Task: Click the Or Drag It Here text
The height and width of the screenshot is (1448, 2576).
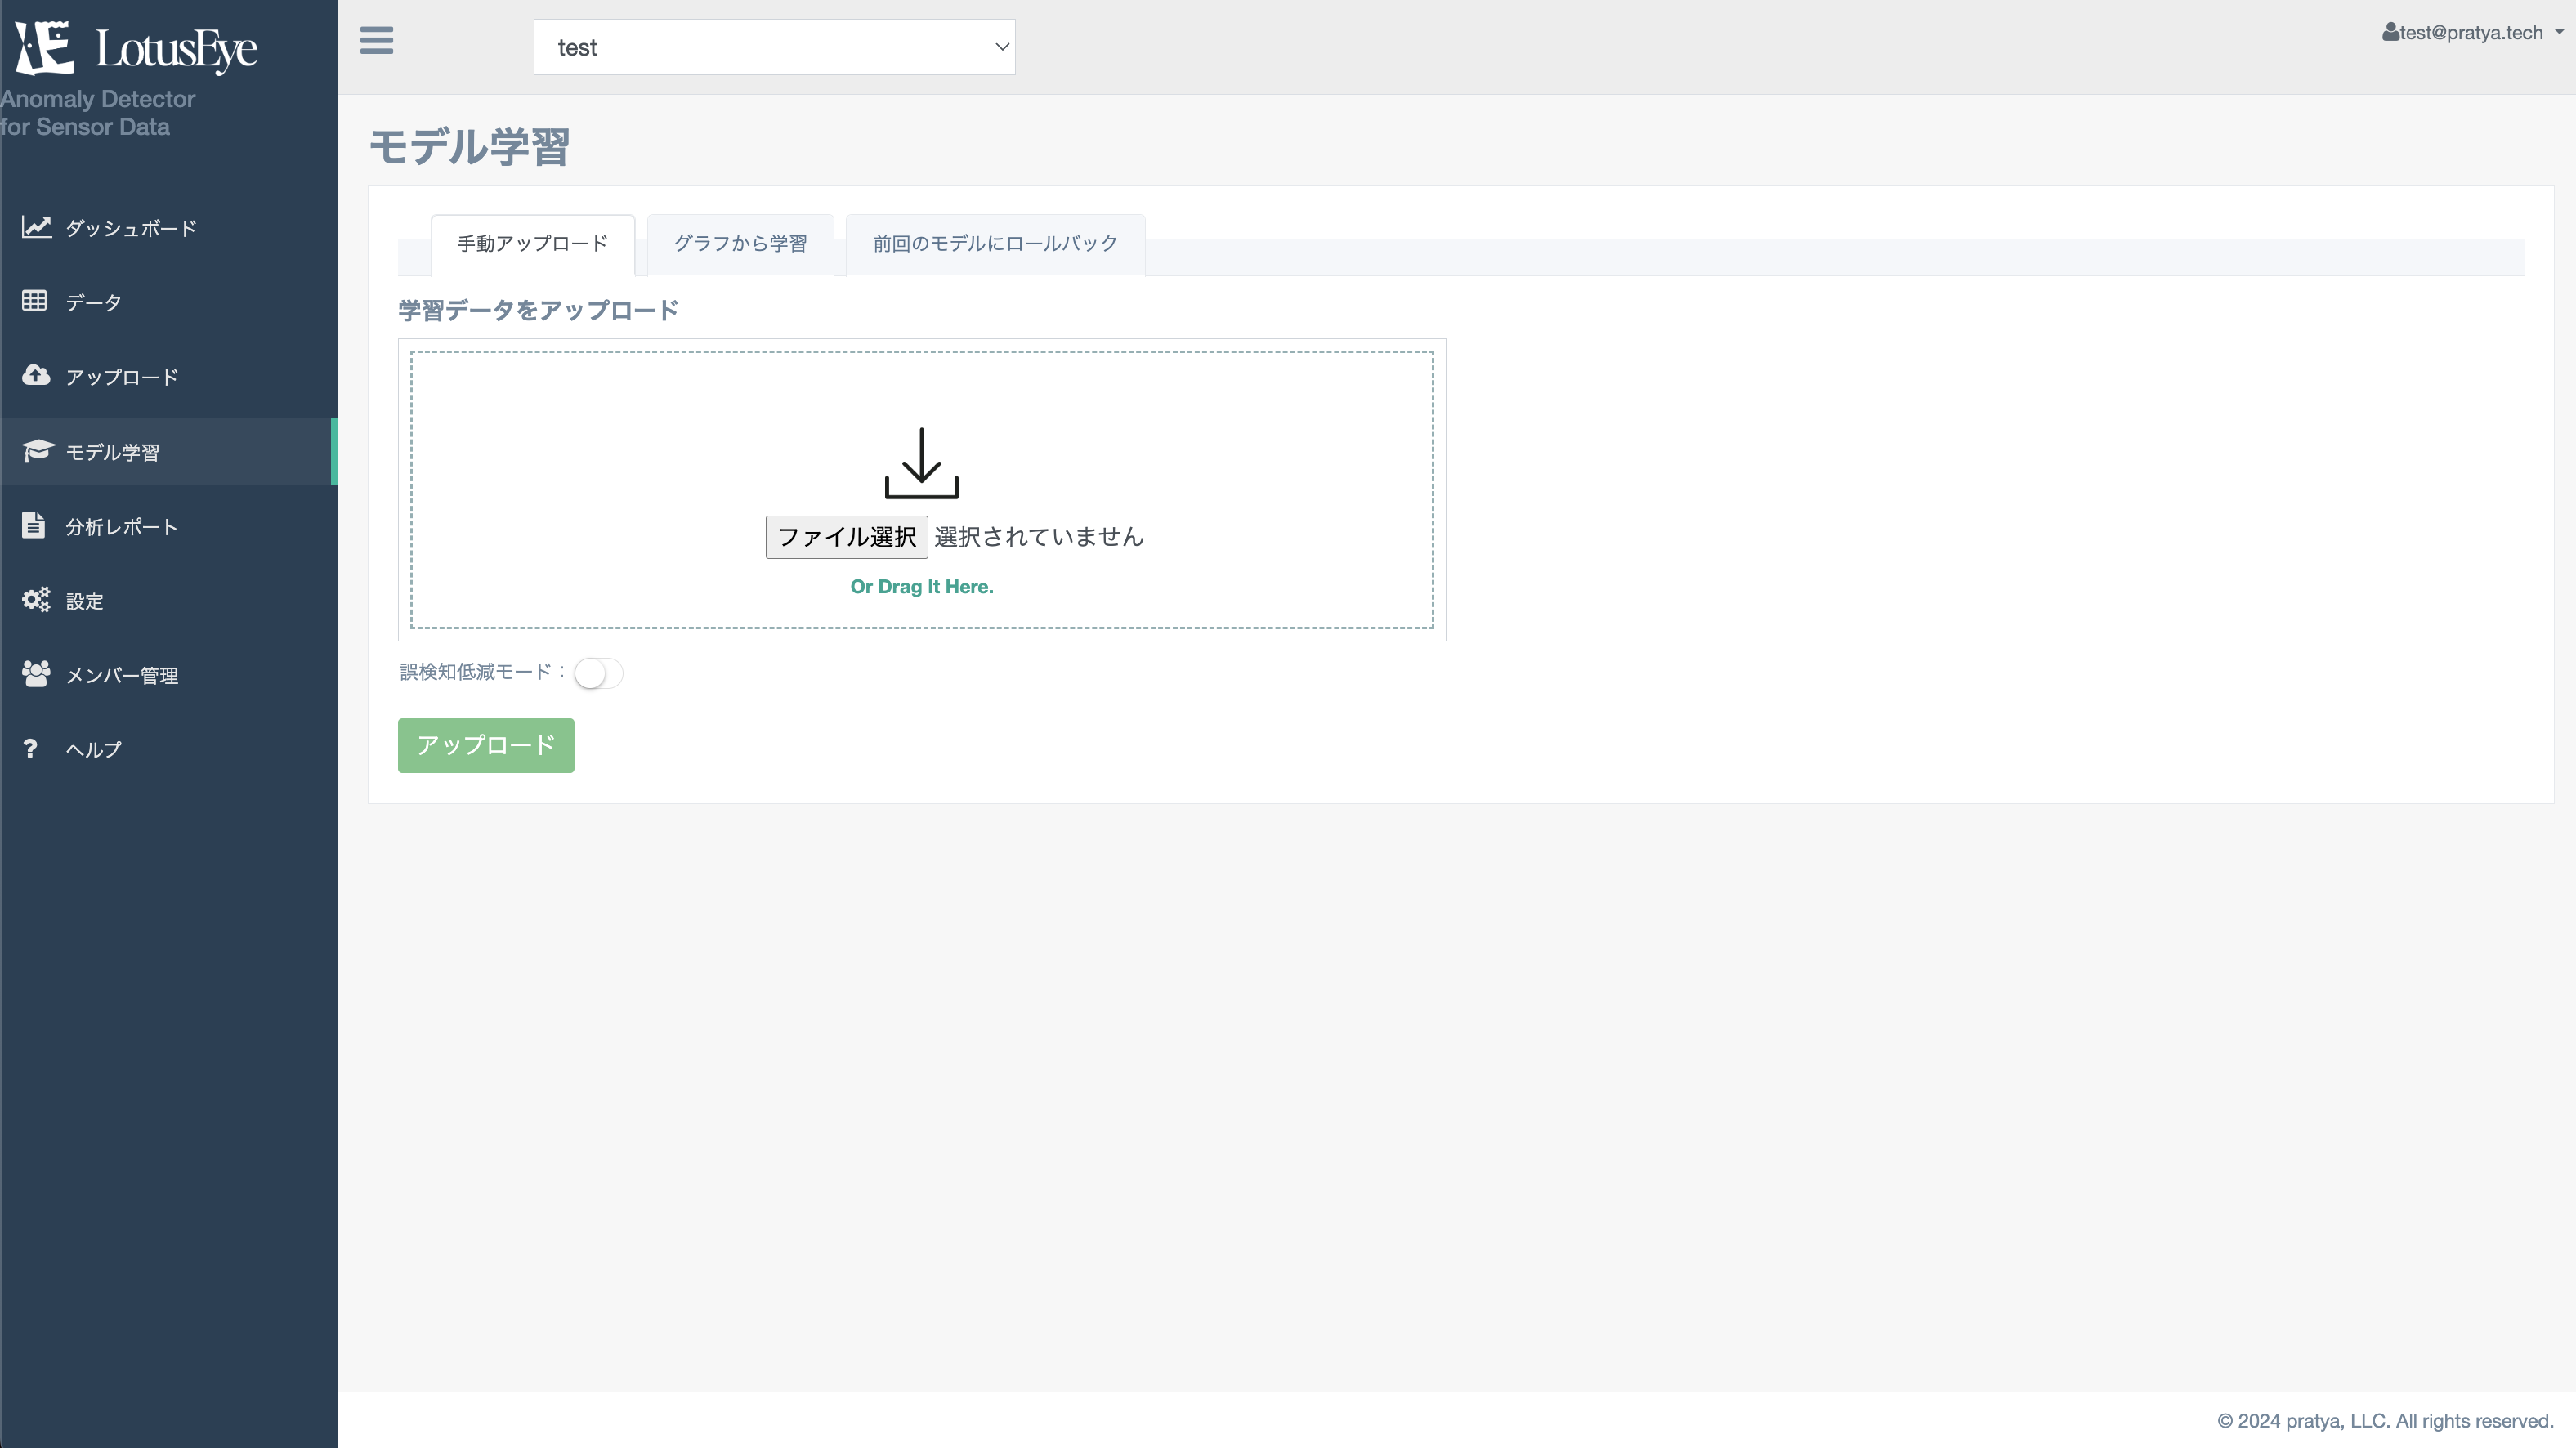Action: (x=921, y=587)
